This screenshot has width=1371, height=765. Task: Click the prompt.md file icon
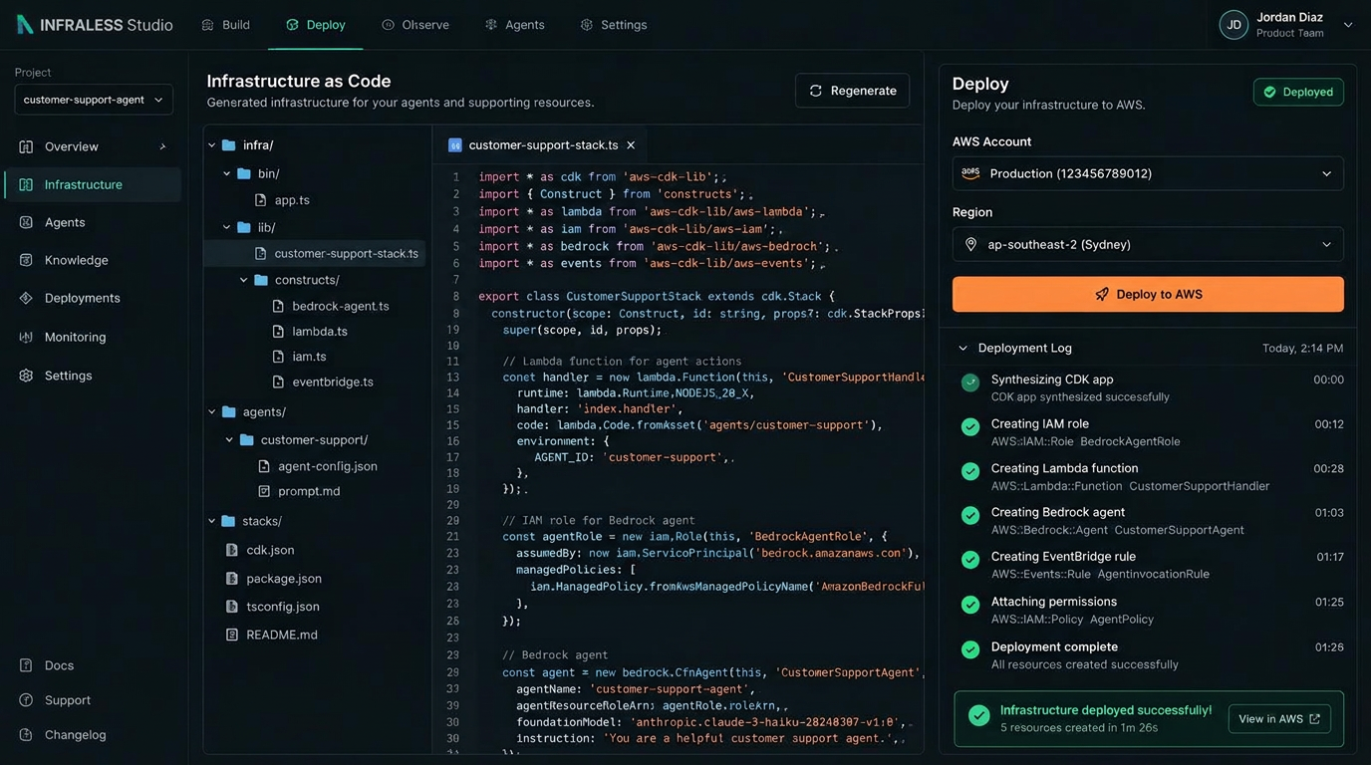pos(264,491)
